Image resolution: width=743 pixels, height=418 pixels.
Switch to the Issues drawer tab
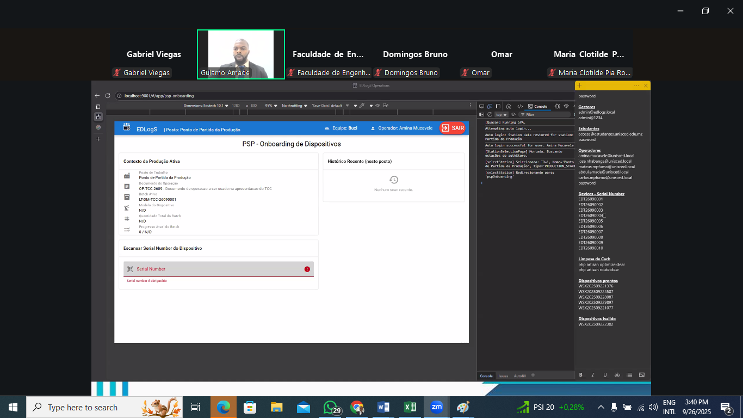503,376
